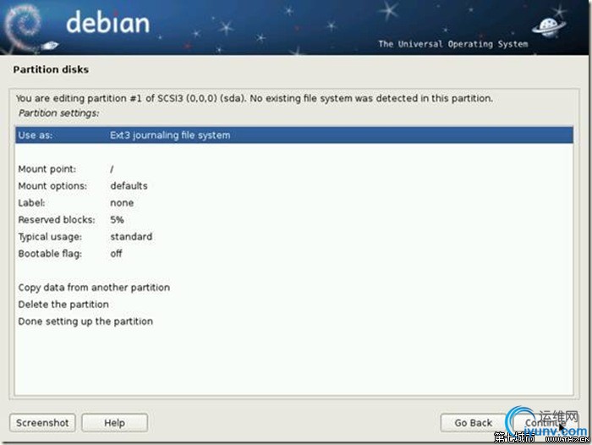Viewport: 592px width, 445px height.
Task: Select the 'Mount options: defaults' row
Action: coord(294,186)
